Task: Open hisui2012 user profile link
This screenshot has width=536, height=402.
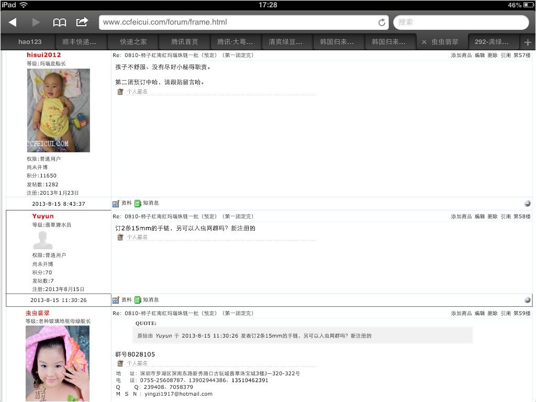Action: [44, 55]
